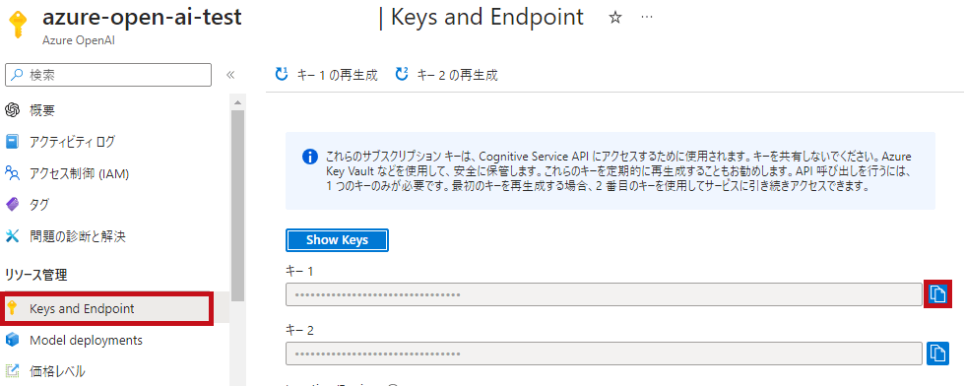Viewport: 964px width, 386px height.
Task: Click the info icon in the notice banner
Action: (310, 157)
